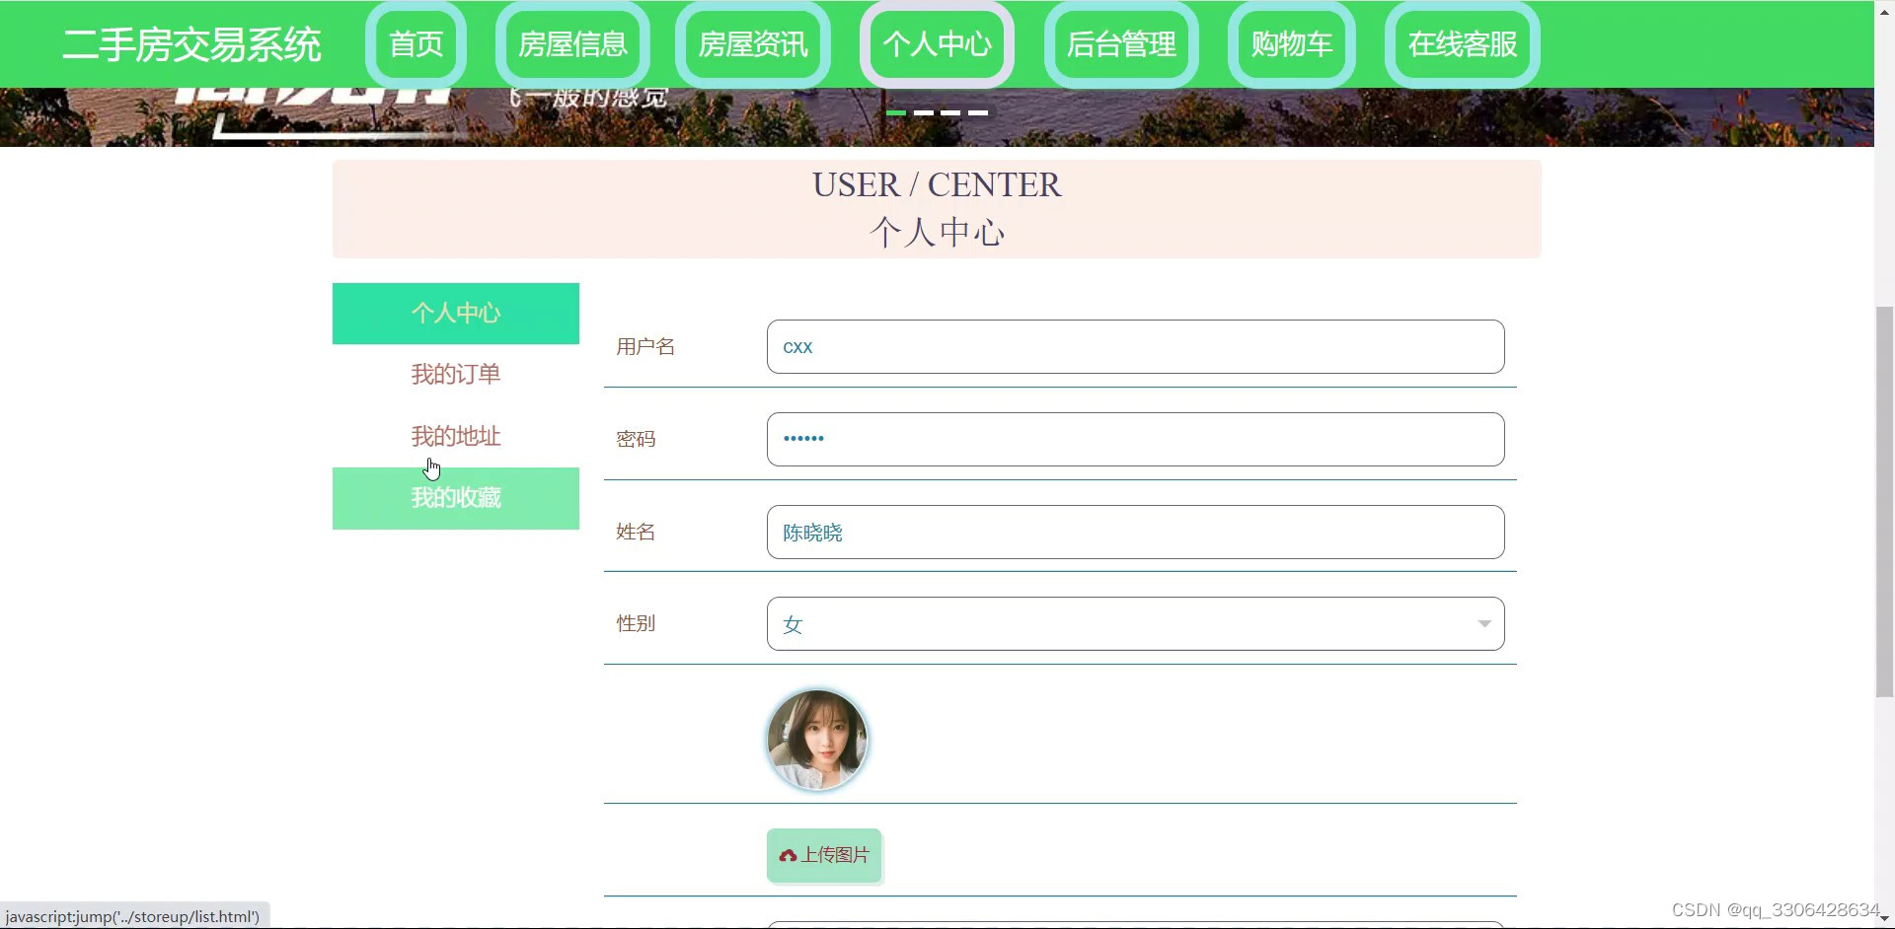This screenshot has width=1895, height=929.
Task: Open the 房屋信息 housing info page
Action: pos(571,43)
